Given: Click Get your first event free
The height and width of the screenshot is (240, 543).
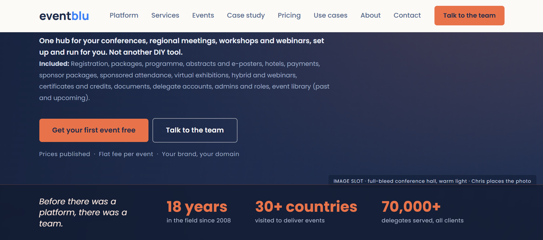Looking at the screenshot, I should tap(94, 130).
